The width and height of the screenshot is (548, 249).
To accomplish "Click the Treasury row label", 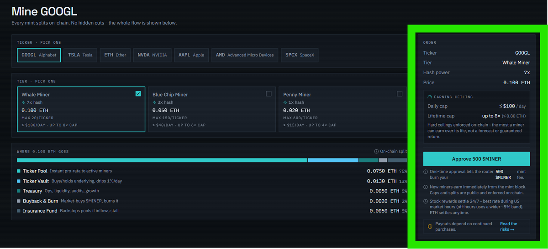I will [x=32, y=191].
